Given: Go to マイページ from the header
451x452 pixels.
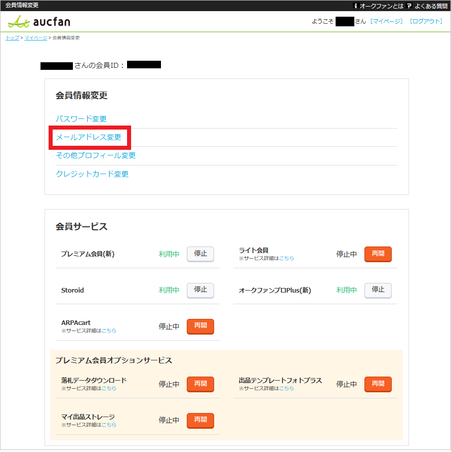Looking at the screenshot, I should [x=387, y=22].
